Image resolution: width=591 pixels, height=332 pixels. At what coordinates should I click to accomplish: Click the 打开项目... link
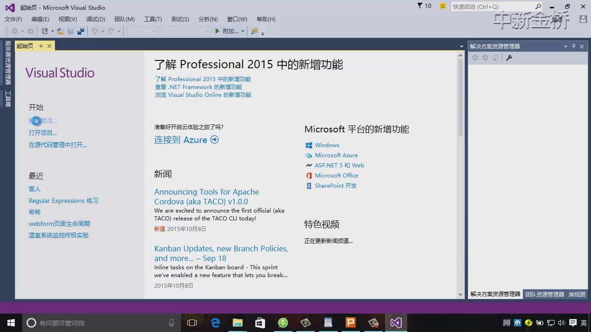pyautogui.click(x=42, y=133)
